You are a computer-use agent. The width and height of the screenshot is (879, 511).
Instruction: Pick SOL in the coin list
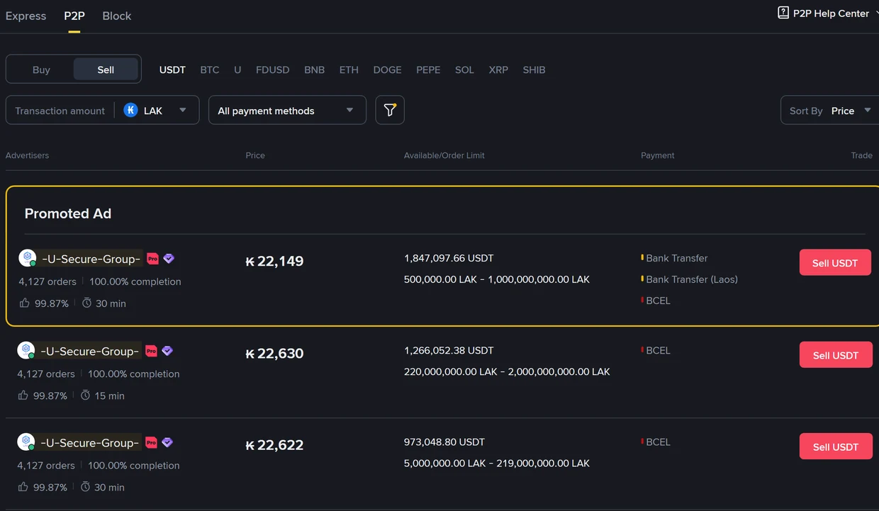click(464, 69)
